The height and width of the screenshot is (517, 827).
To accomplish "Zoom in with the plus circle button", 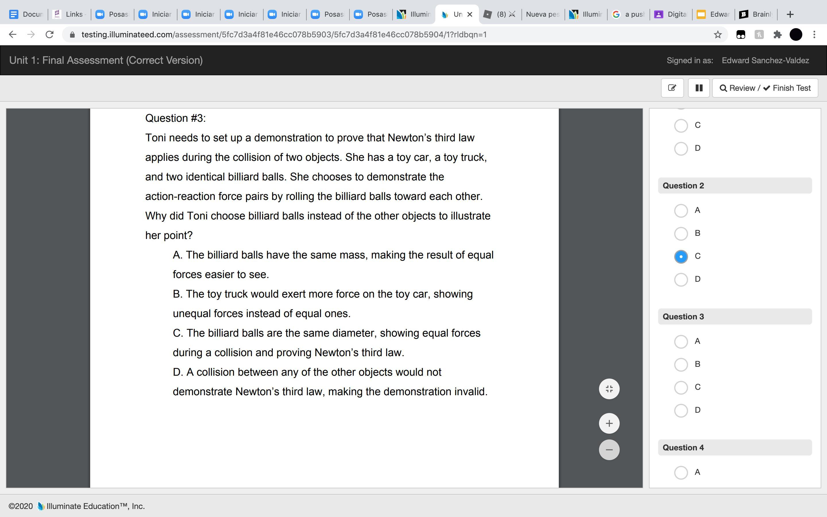I will [609, 423].
